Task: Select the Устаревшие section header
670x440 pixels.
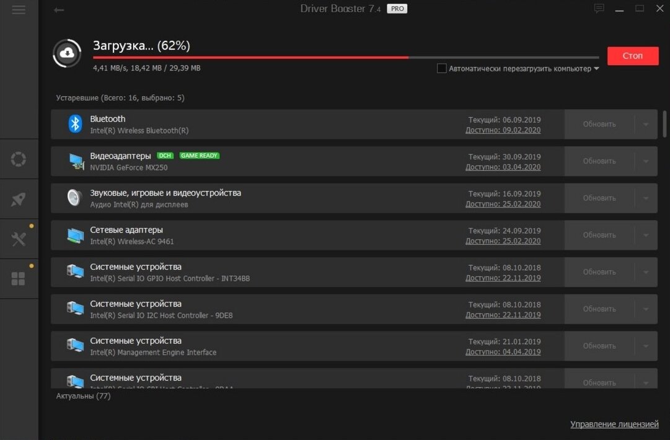Action: click(120, 98)
